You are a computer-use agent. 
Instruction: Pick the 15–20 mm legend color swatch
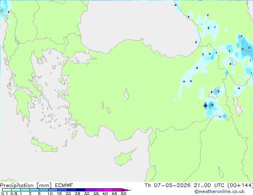62,190
